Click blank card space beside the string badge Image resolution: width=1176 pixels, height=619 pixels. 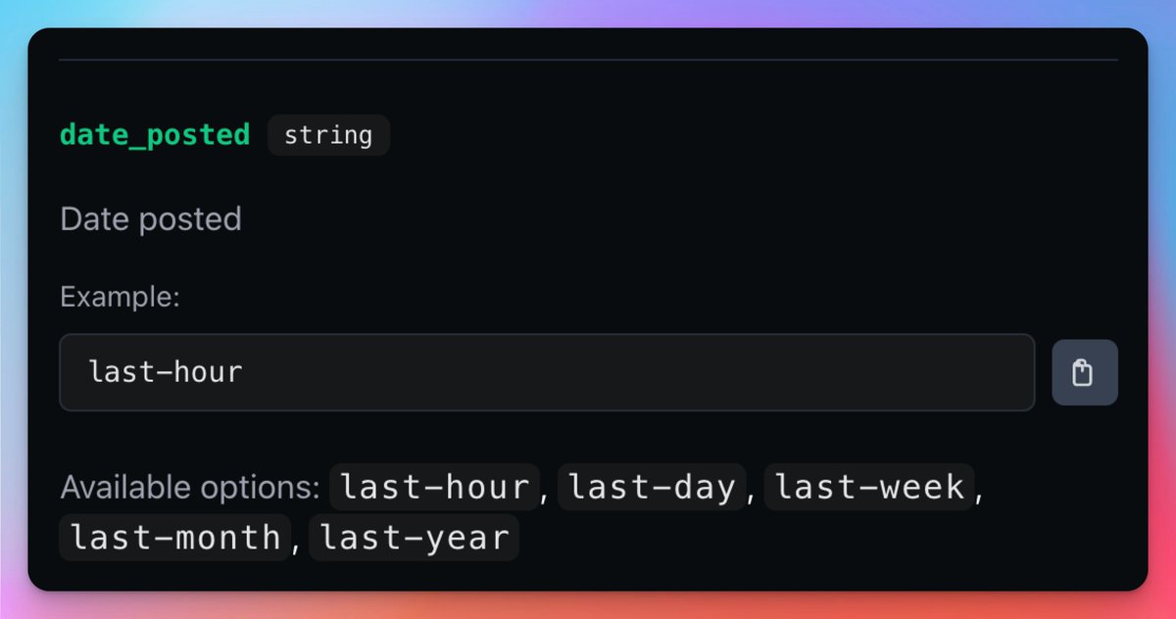[686, 135]
